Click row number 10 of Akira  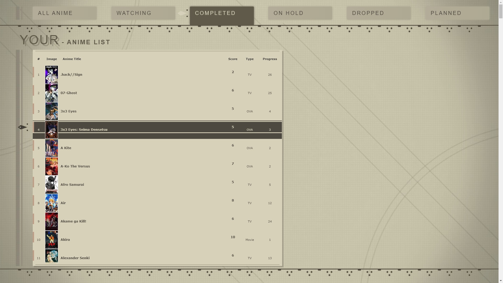[39, 240]
